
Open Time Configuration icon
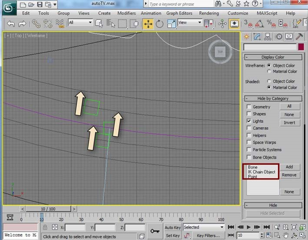tap(269, 235)
